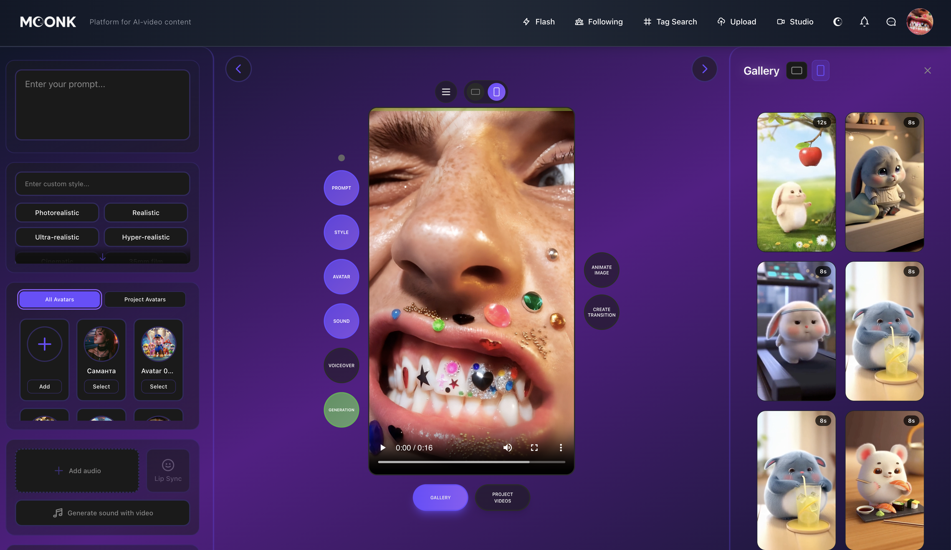The image size is (951, 550).
Task: Open the STYLE step circle
Action: pyautogui.click(x=341, y=232)
